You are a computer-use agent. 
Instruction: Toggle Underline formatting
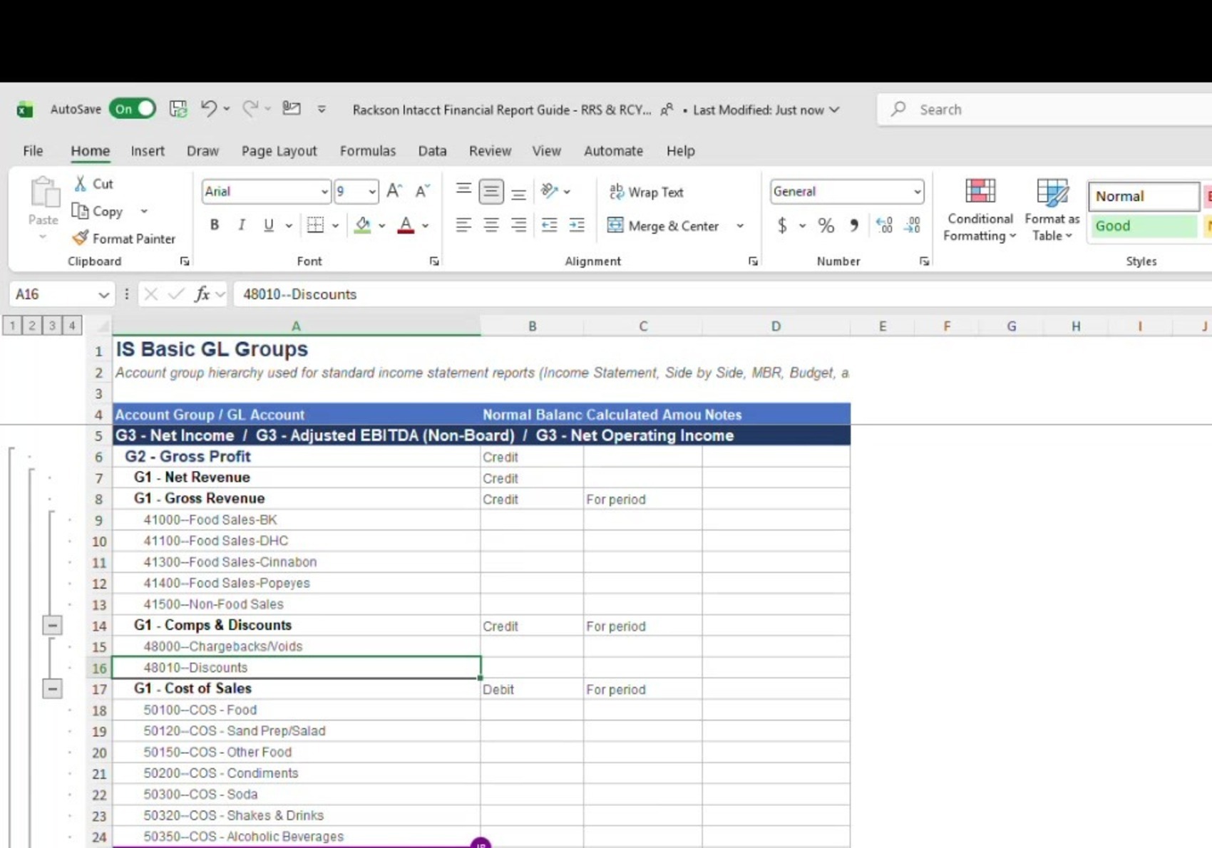click(268, 225)
